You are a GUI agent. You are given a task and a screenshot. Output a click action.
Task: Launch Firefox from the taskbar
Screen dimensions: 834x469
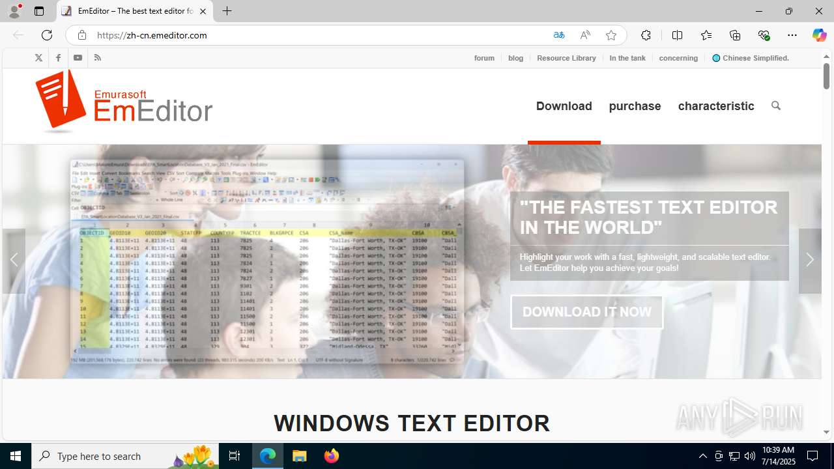tap(332, 456)
